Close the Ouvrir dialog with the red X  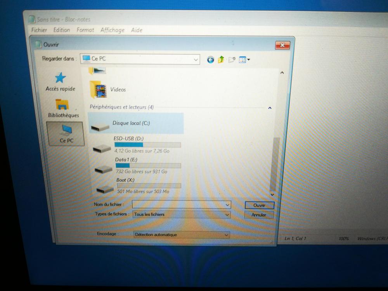pos(282,45)
